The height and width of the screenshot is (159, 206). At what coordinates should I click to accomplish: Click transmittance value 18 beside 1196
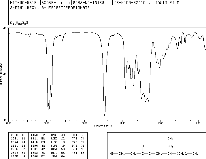coord(63,142)
